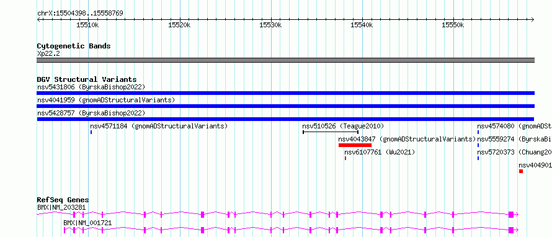Click the 15520k ruler tick label
This screenshot has height=237, width=552.
(x=179, y=25)
